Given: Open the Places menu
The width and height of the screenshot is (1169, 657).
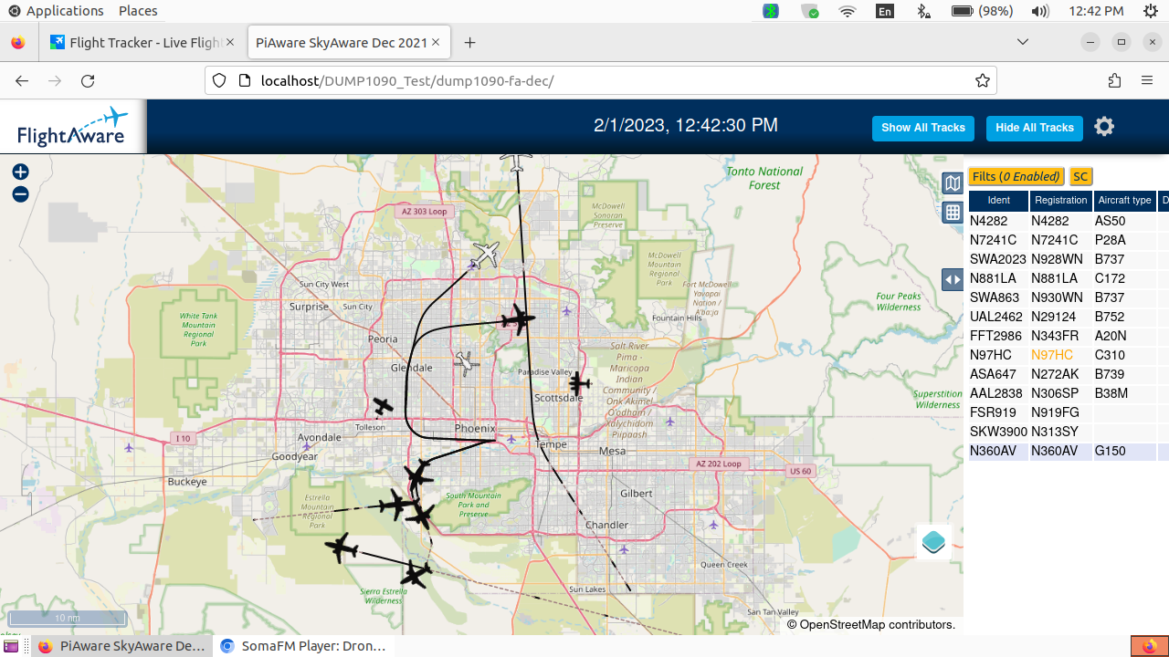Looking at the screenshot, I should click(x=138, y=11).
